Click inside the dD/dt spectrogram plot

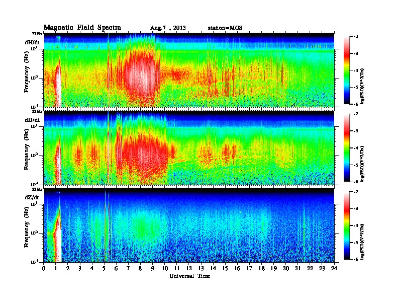point(189,148)
